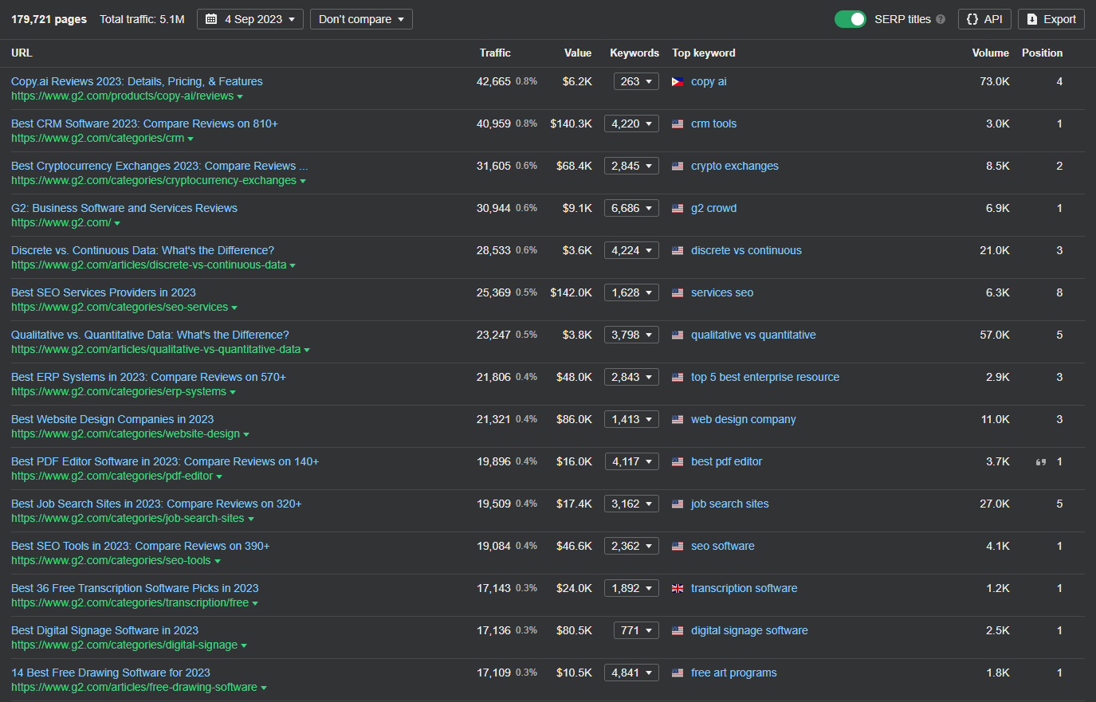Expand the 263 keywords dropdown for Copy.ai
This screenshot has height=702, width=1096.
pyautogui.click(x=636, y=81)
